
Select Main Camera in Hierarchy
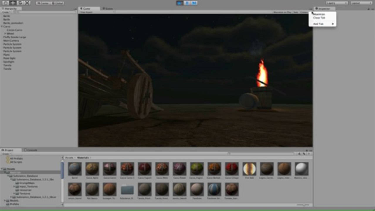tap(11, 41)
